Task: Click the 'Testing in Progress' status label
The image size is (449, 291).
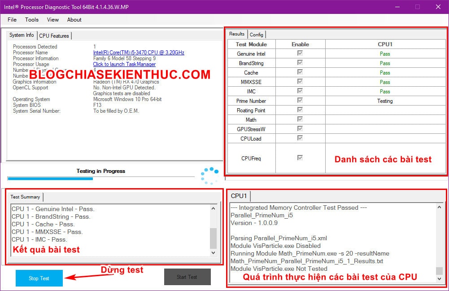Action: (x=101, y=171)
